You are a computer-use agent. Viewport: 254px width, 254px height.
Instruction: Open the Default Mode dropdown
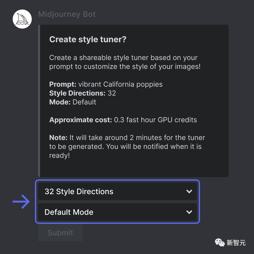(x=117, y=212)
